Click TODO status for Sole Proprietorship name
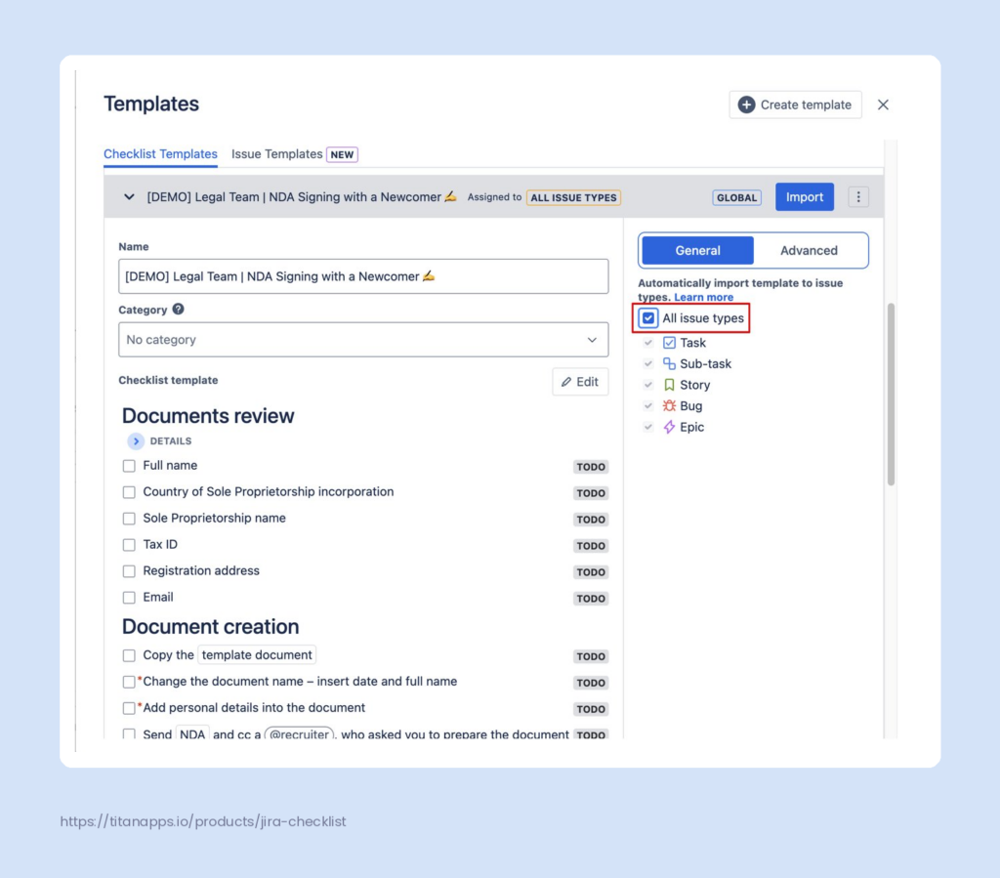 pos(591,519)
